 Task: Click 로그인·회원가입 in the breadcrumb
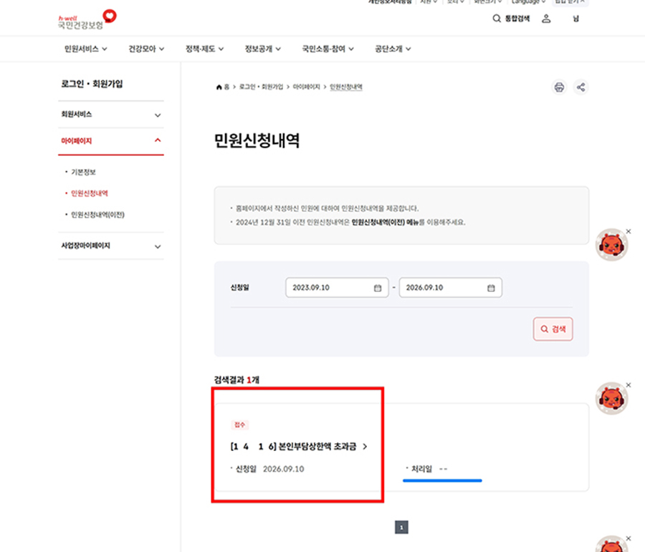coord(261,87)
